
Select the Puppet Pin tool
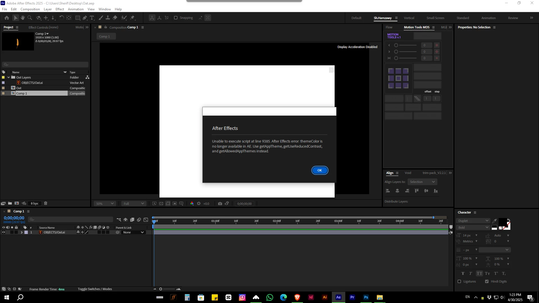tap(133, 18)
